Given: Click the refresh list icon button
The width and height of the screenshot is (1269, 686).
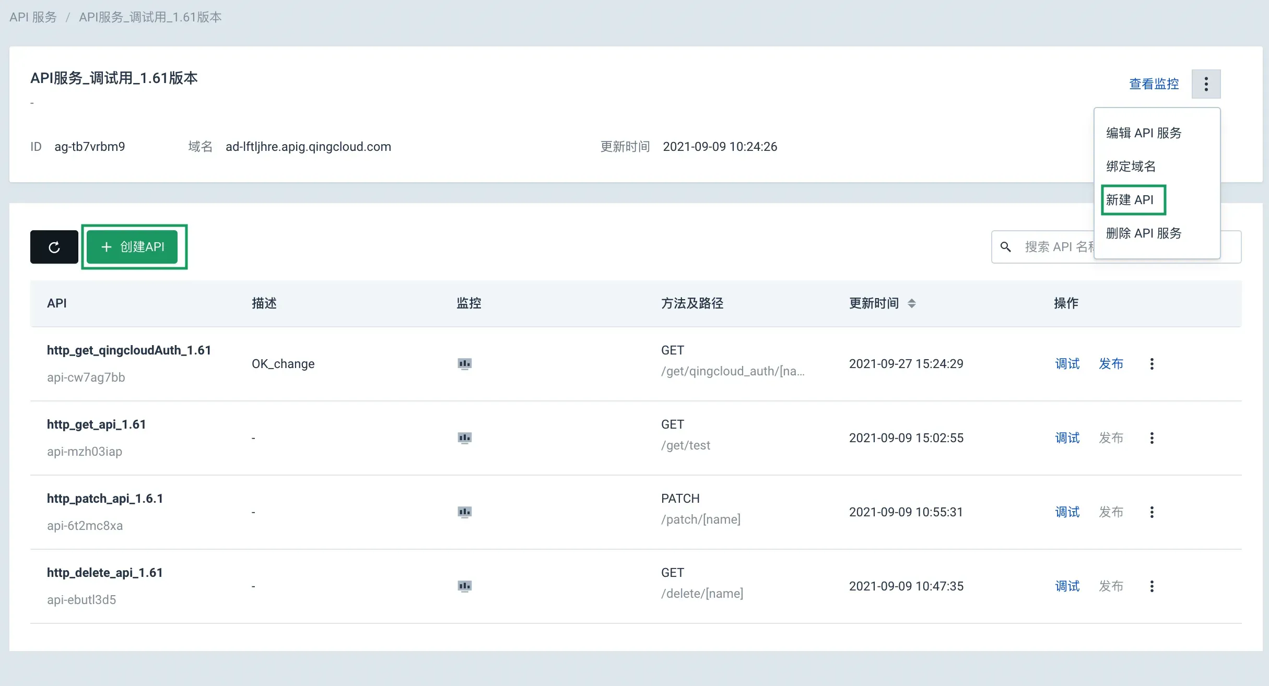Looking at the screenshot, I should pyautogui.click(x=54, y=247).
